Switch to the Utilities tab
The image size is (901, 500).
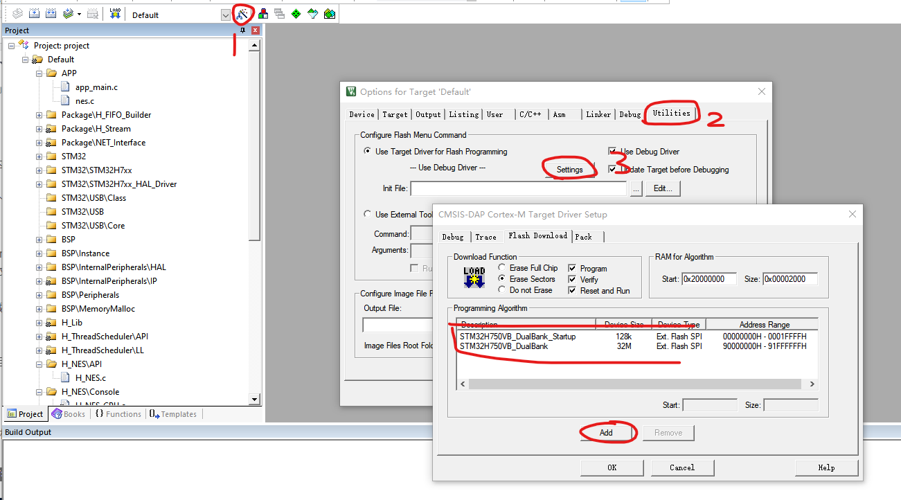point(671,113)
